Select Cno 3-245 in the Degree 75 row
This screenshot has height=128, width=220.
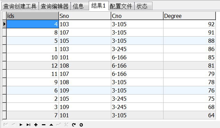point(137,99)
